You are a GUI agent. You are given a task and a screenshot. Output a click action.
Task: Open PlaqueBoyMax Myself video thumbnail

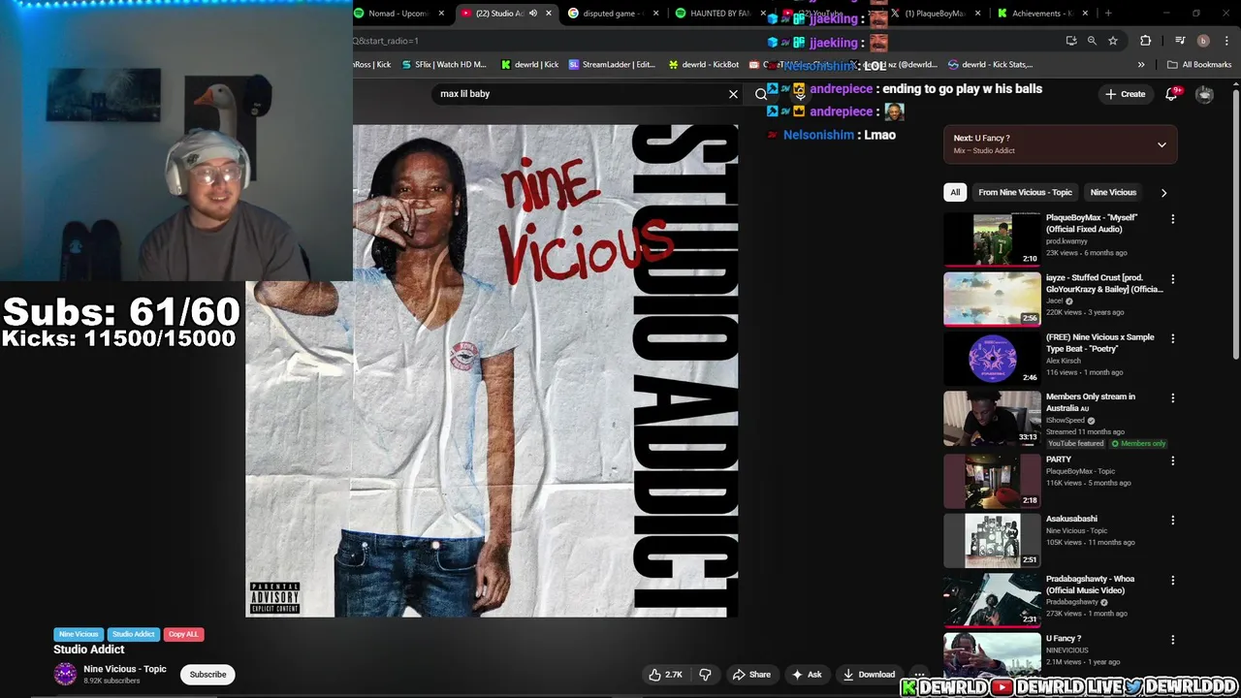(x=992, y=238)
